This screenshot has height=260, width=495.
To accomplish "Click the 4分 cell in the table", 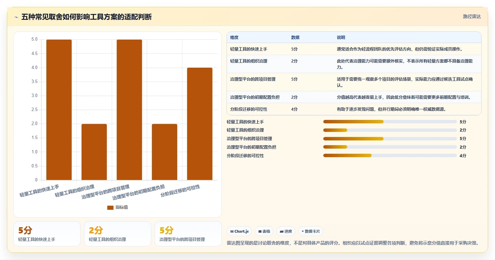I will point(294,109).
